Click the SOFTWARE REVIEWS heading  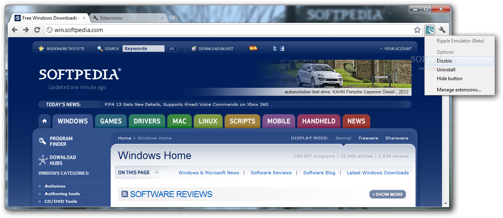[171, 194]
